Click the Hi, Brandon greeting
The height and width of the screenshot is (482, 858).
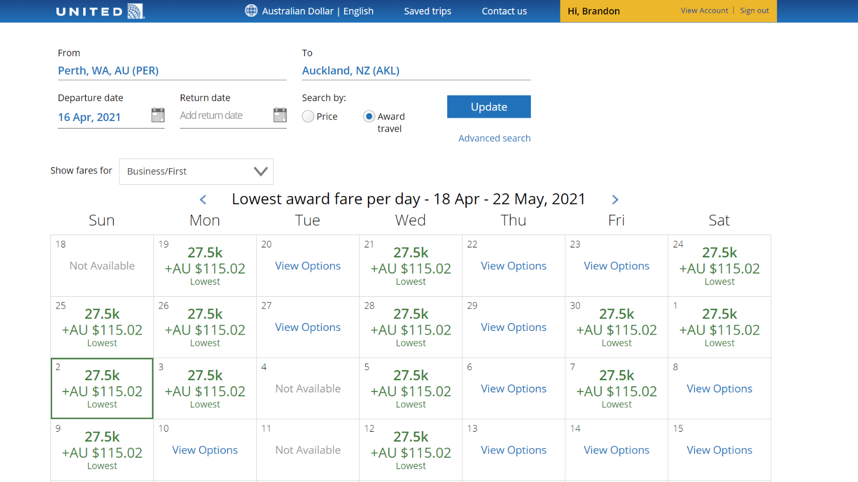pos(594,11)
